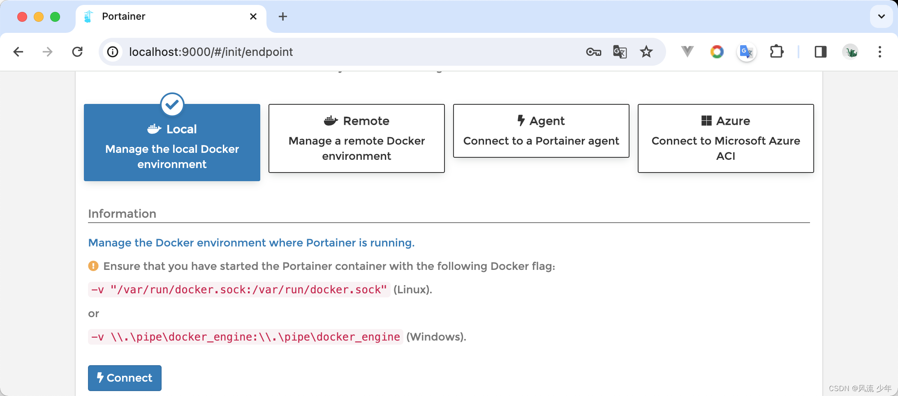Reload the Portainer page
The image size is (898, 396).
click(x=77, y=52)
